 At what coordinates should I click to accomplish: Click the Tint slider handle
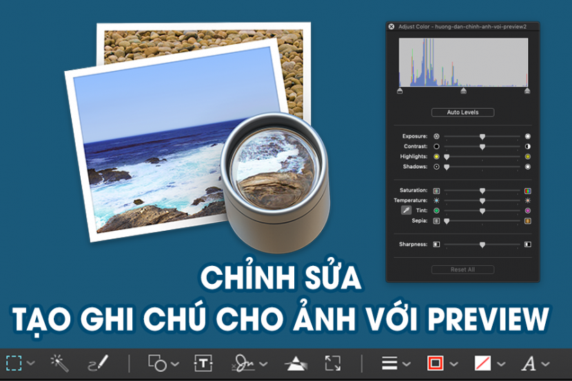pos(482,211)
